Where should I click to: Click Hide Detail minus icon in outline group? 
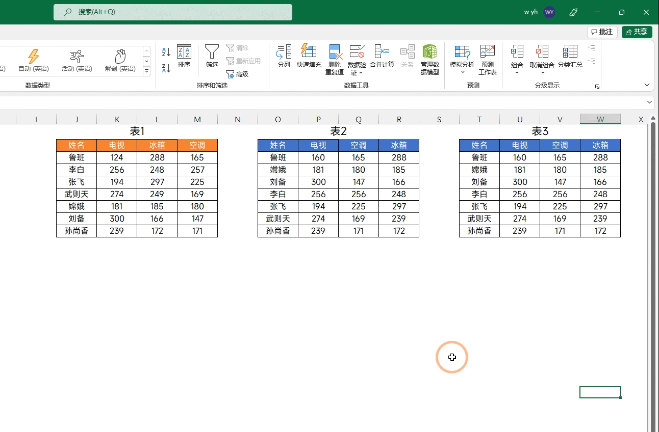pos(591,61)
